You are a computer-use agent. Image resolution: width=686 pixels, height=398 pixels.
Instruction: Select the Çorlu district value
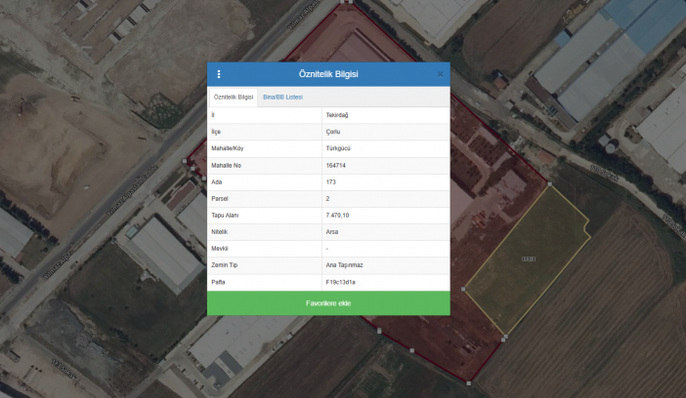332,132
